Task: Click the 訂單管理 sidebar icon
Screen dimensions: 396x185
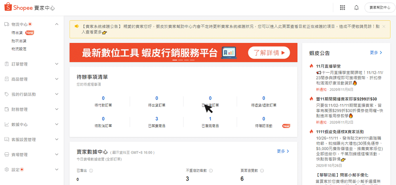Action: (x=7, y=64)
